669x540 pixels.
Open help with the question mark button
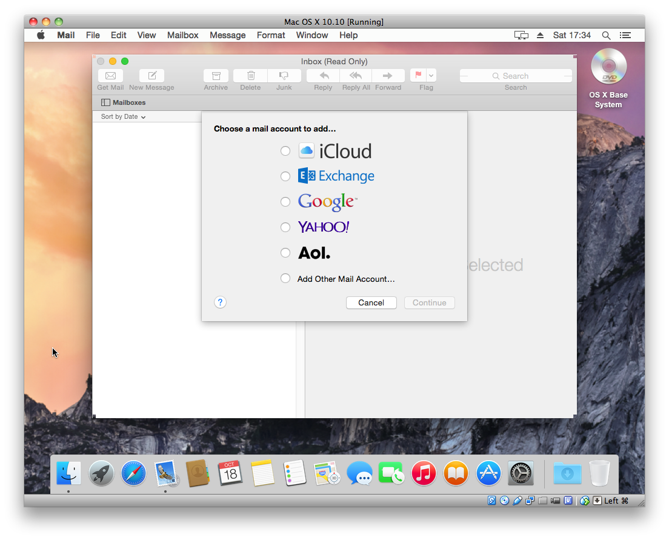click(220, 302)
